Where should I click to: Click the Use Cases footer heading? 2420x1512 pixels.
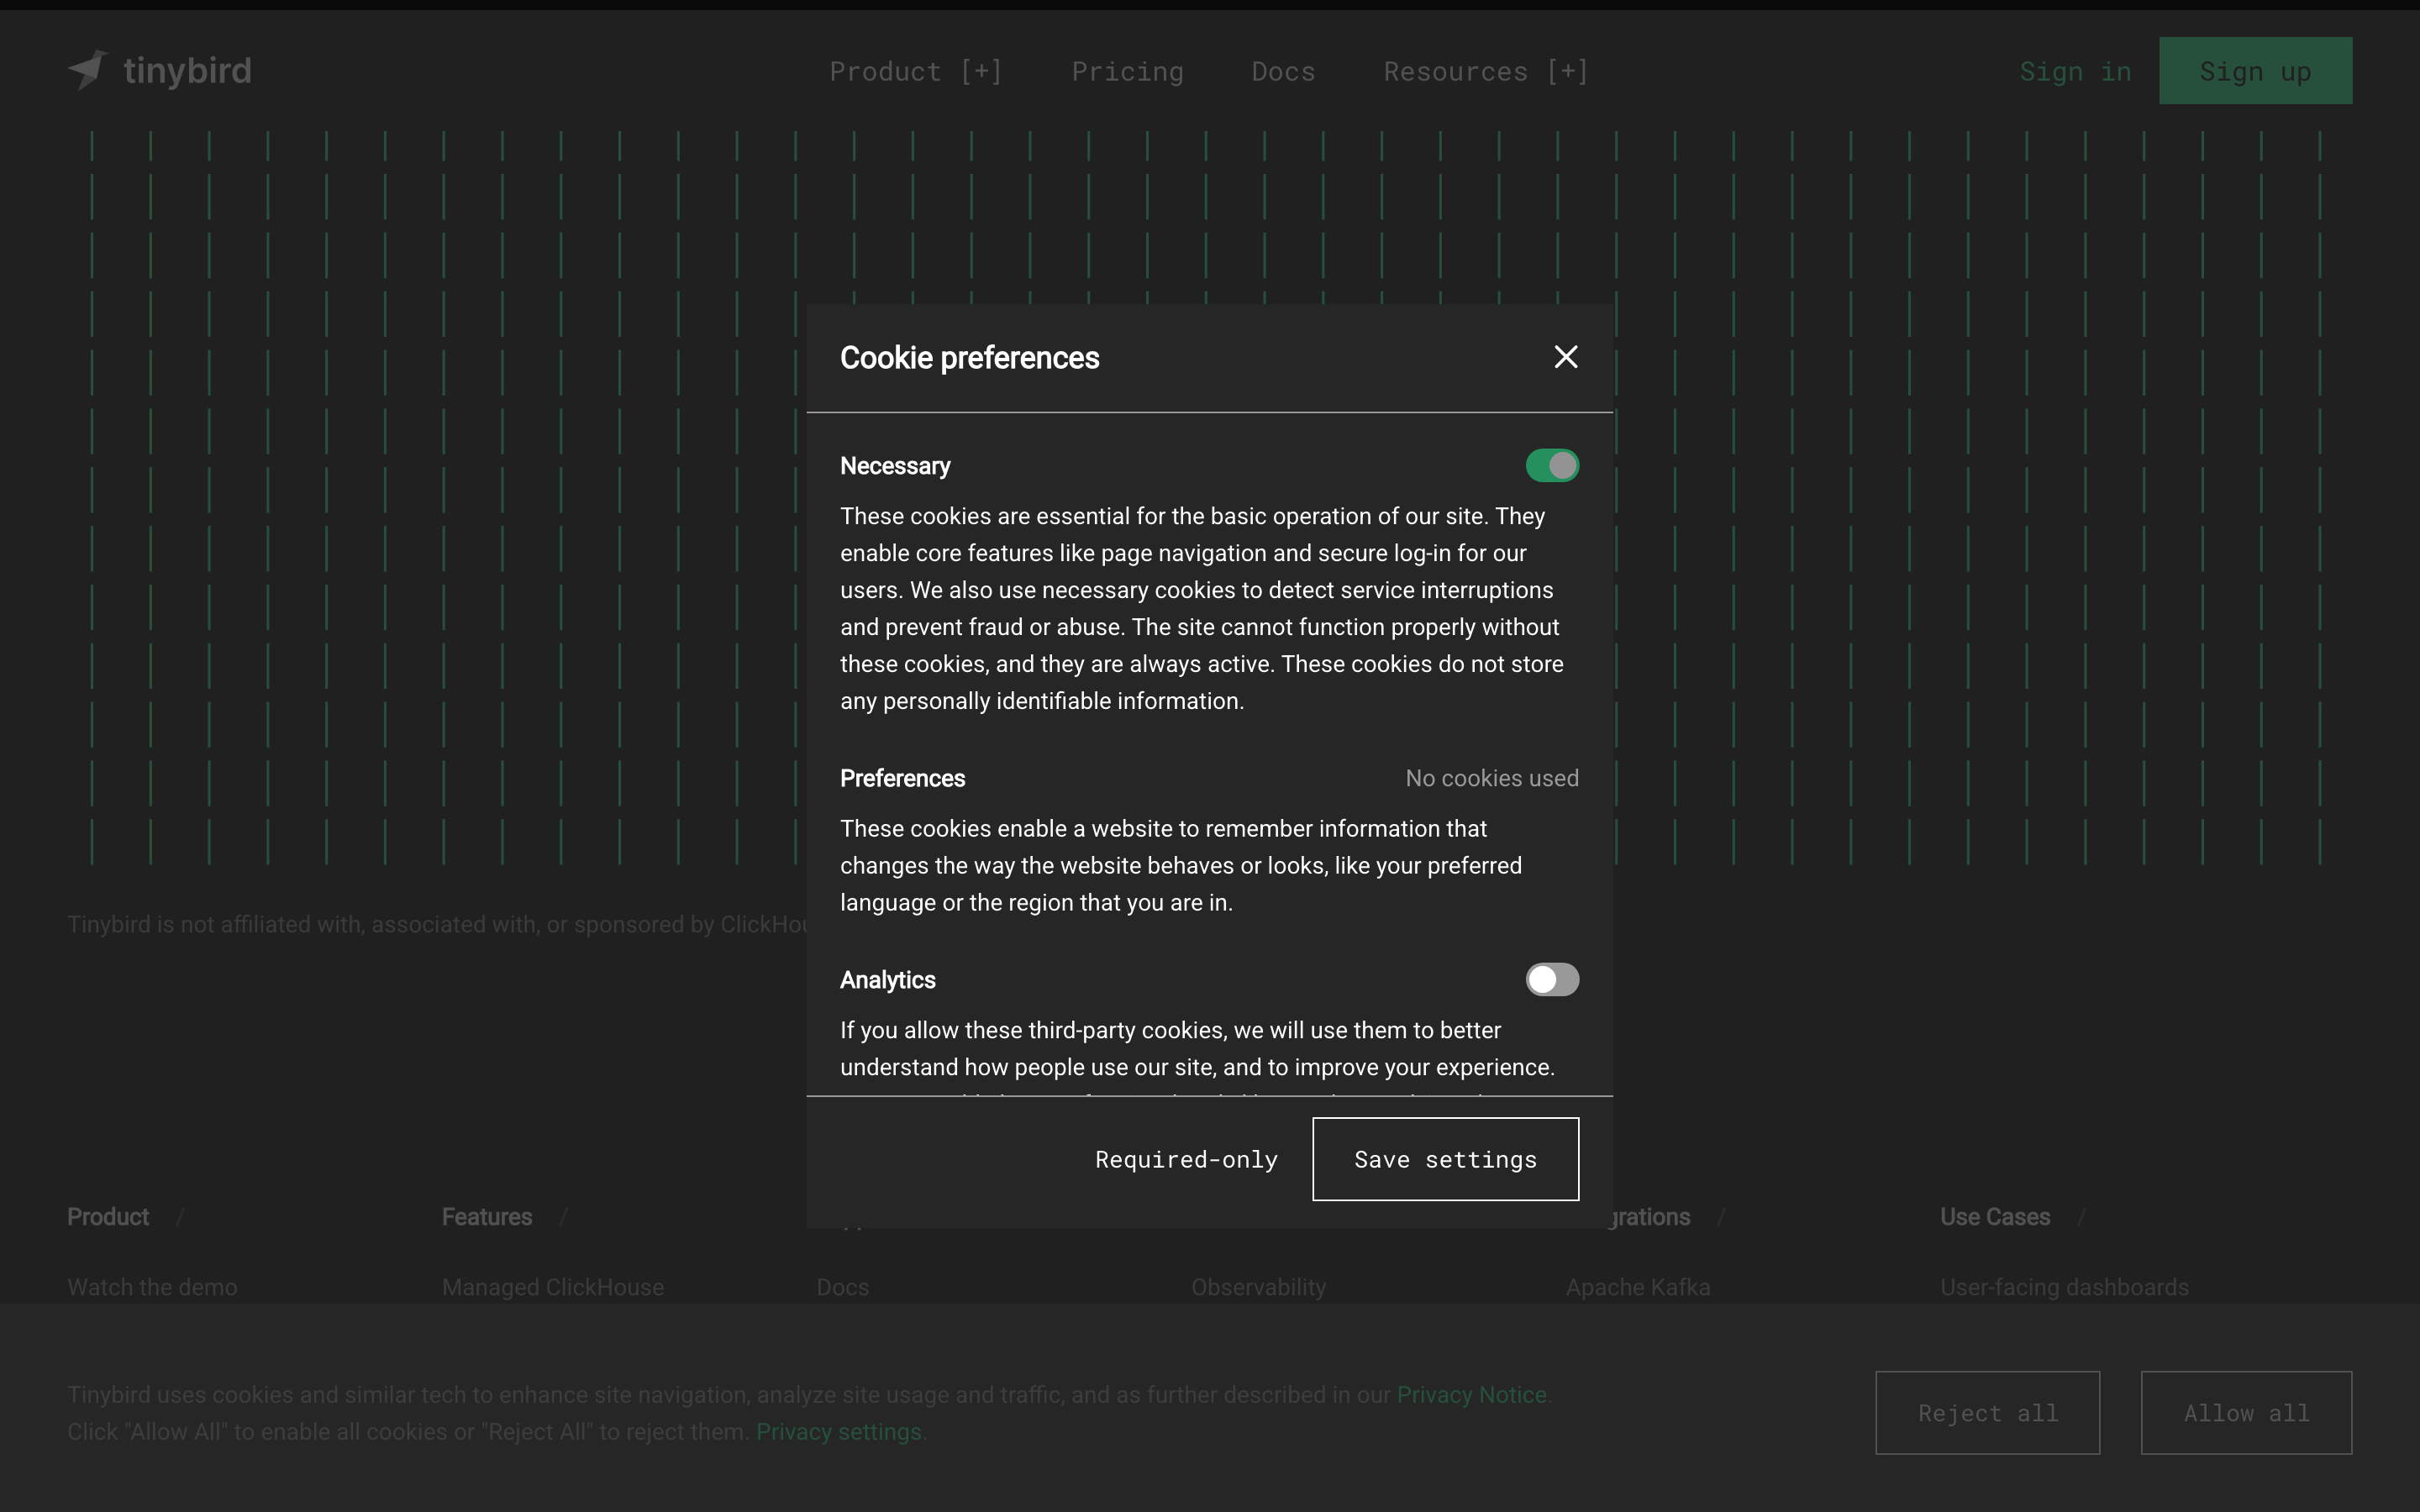pos(1995,1217)
